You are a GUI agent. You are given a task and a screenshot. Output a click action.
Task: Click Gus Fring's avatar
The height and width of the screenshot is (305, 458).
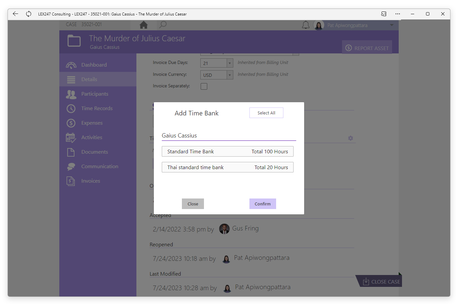224,229
